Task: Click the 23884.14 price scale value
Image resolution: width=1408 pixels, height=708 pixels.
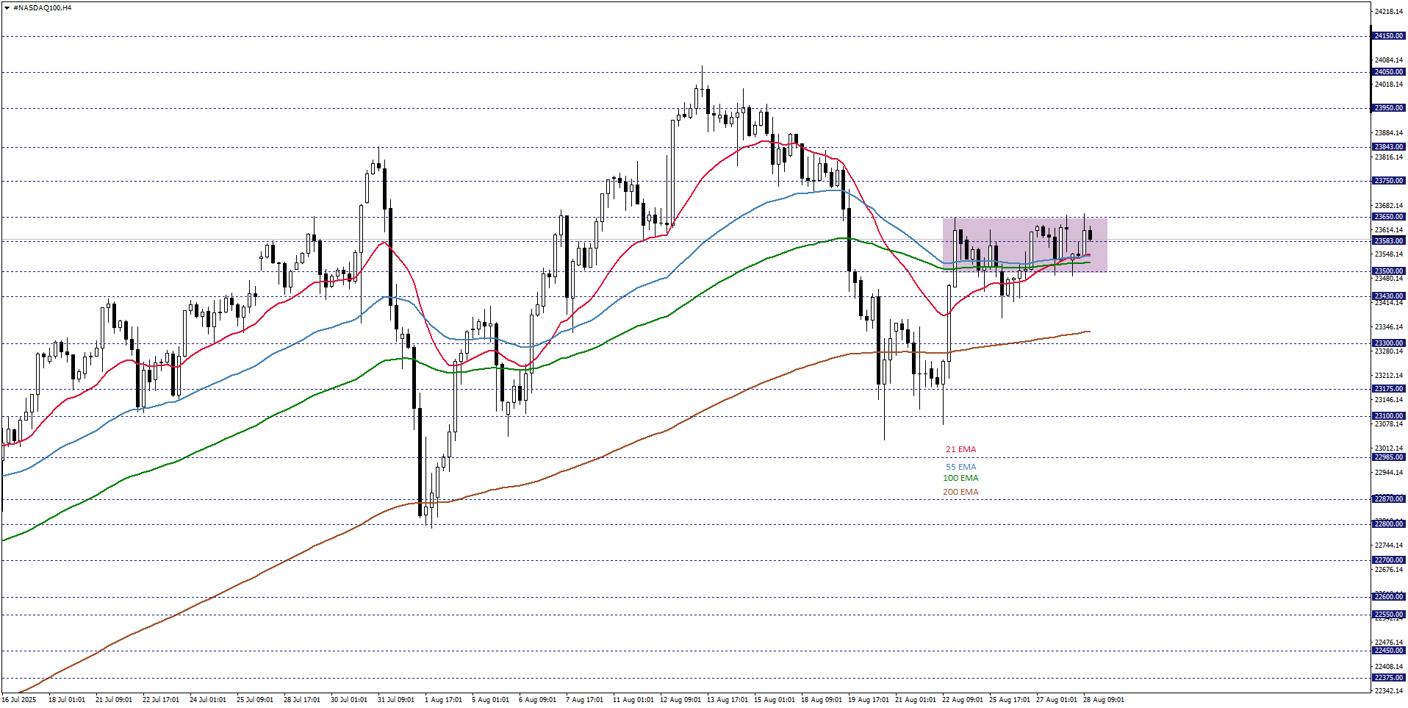Action: click(1389, 133)
